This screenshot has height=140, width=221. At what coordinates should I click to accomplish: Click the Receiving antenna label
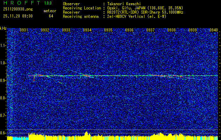click(81, 16)
